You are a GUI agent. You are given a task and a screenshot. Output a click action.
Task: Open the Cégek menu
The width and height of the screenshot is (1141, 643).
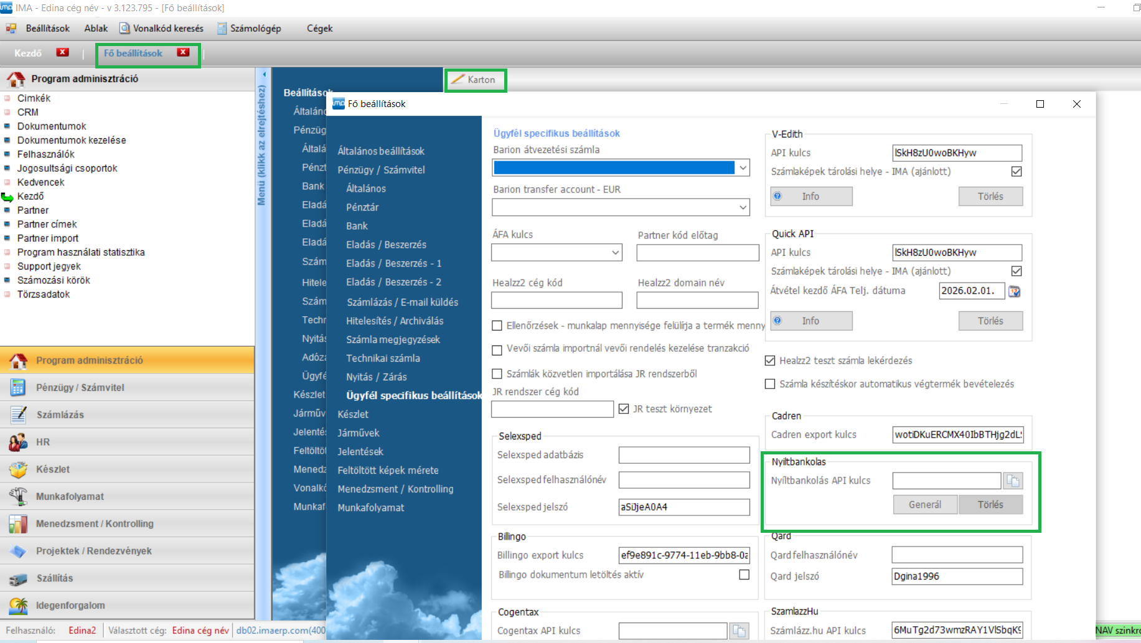click(x=319, y=29)
